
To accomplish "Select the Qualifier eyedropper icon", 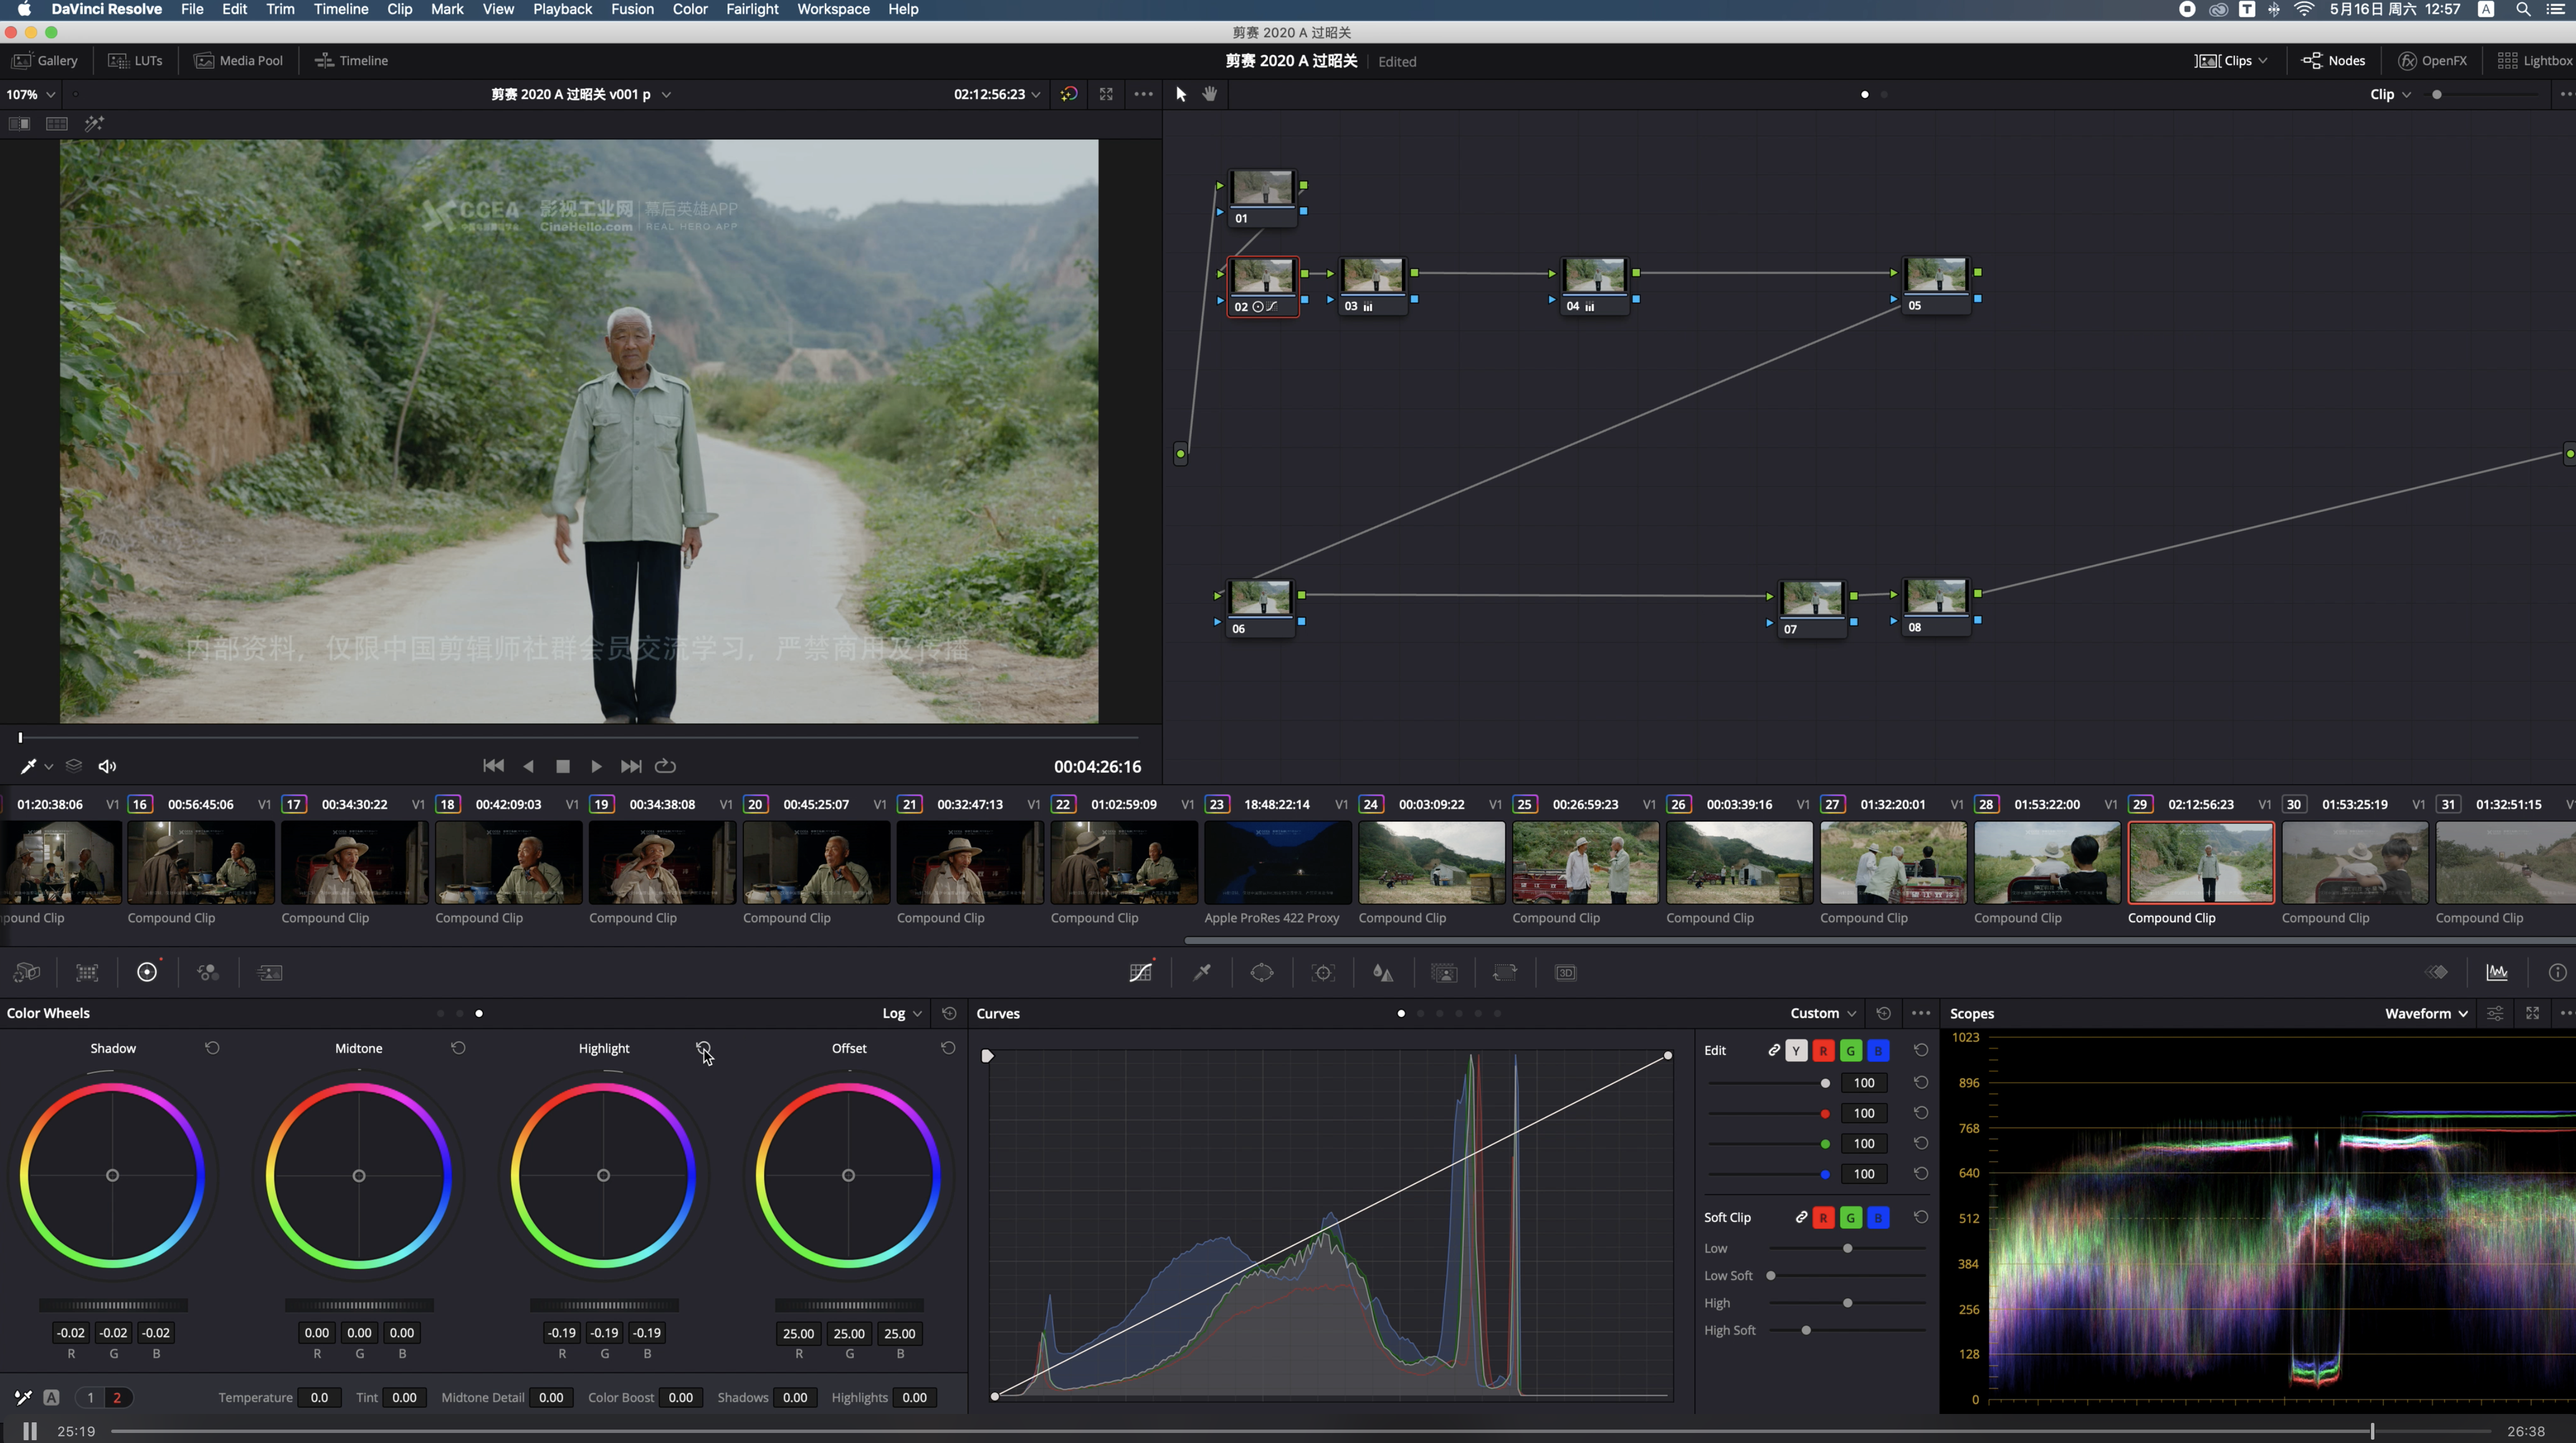I will click(1202, 972).
